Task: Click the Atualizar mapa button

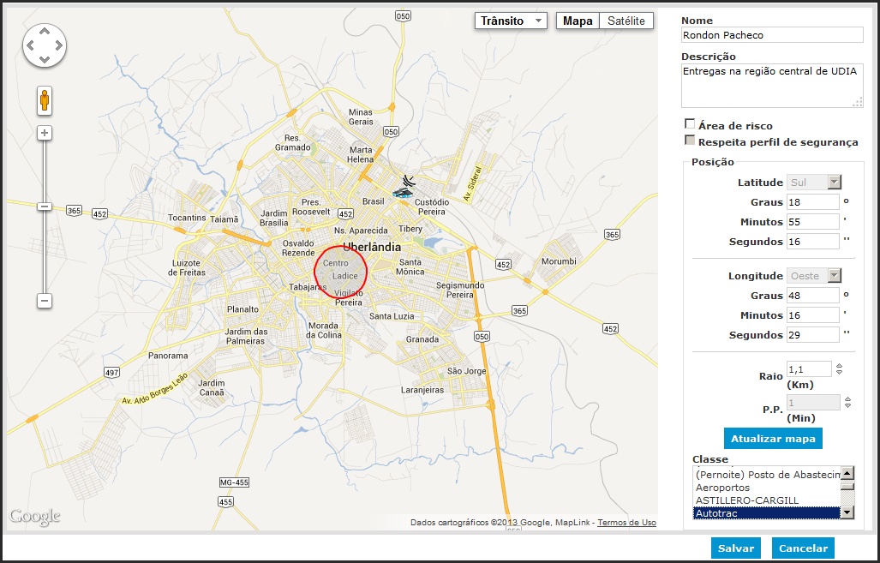Action: 773,439
